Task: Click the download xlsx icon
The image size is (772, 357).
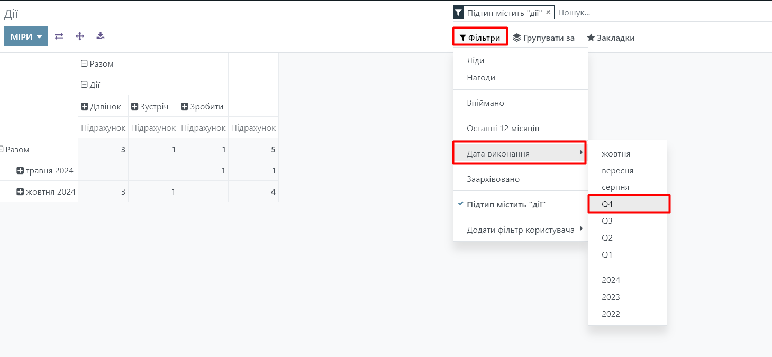Action: [x=101, y=36]
